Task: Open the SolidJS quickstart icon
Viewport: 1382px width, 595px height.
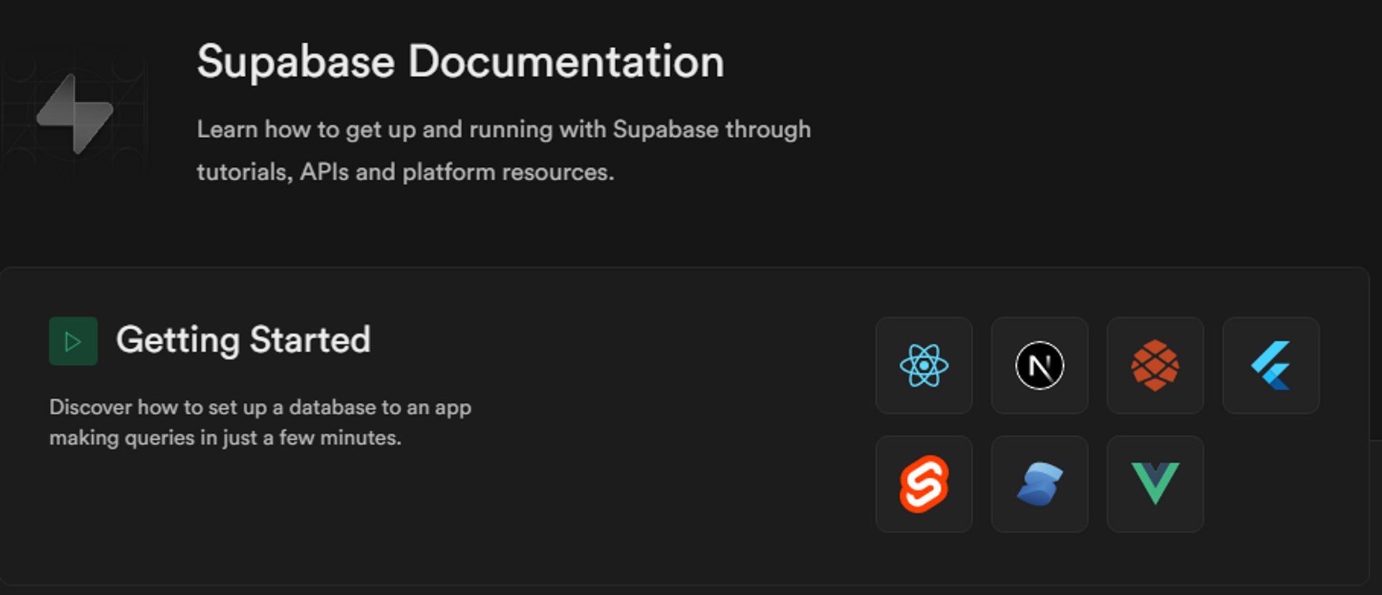Action: click(1039, 484)
